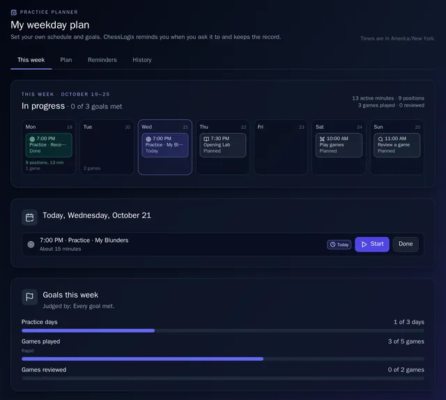Click the 'My weekday plan' heading
446x400 pixels.
50,25
